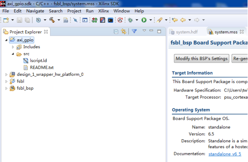The image size is (248, 162).
Task: Open the hammer Build dropdown arrow
Action: tap(59, 20)
